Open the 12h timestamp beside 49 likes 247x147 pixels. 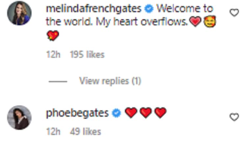(53, 132)
